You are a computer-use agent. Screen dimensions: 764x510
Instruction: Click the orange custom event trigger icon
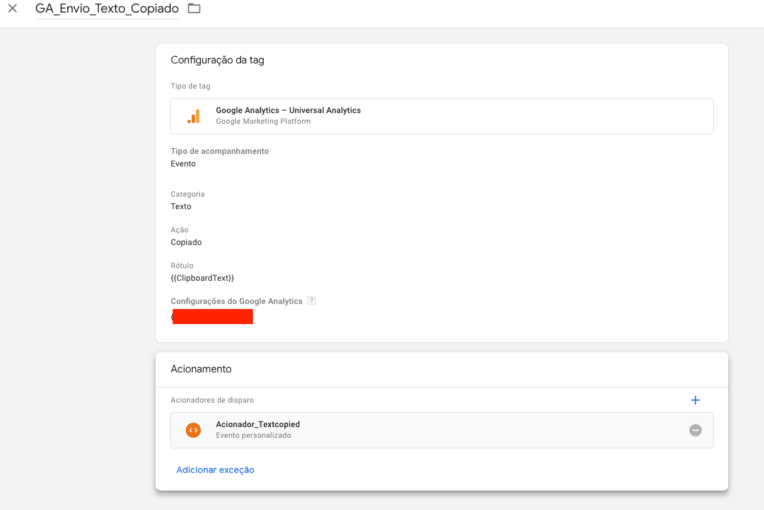(193, 430)
